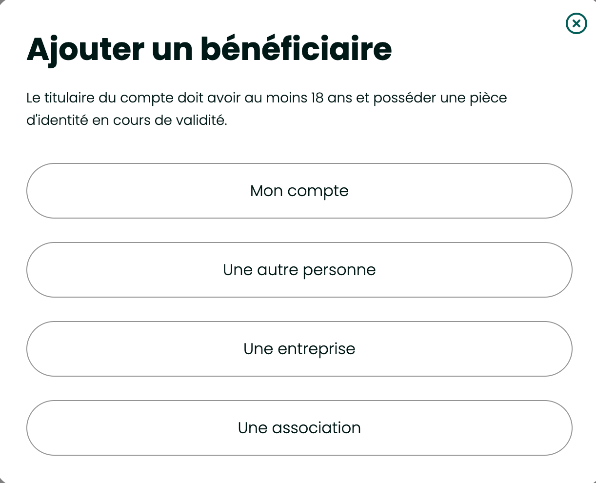Click the Mon compte label text
This screenshot has height=483, width=596.
click(x=299, y=191)
